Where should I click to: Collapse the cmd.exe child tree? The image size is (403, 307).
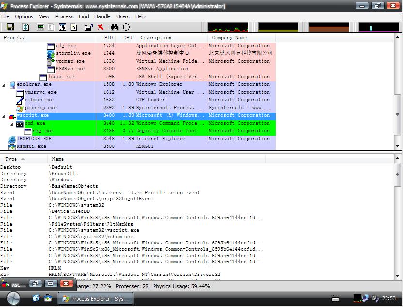(12, 124)
